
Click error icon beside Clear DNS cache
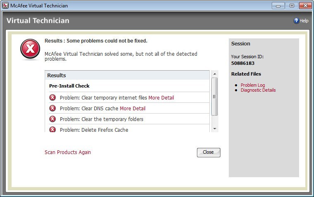(53, 108)
